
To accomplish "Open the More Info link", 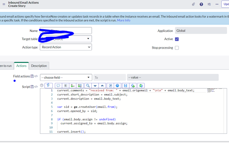I will (123, 20).
